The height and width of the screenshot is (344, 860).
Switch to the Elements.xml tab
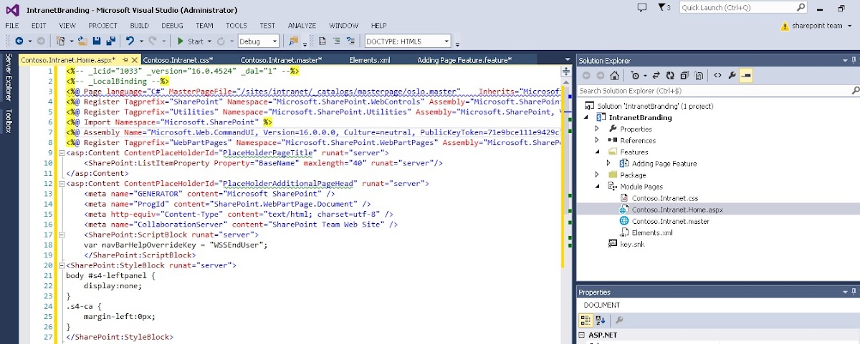[369, 60]
